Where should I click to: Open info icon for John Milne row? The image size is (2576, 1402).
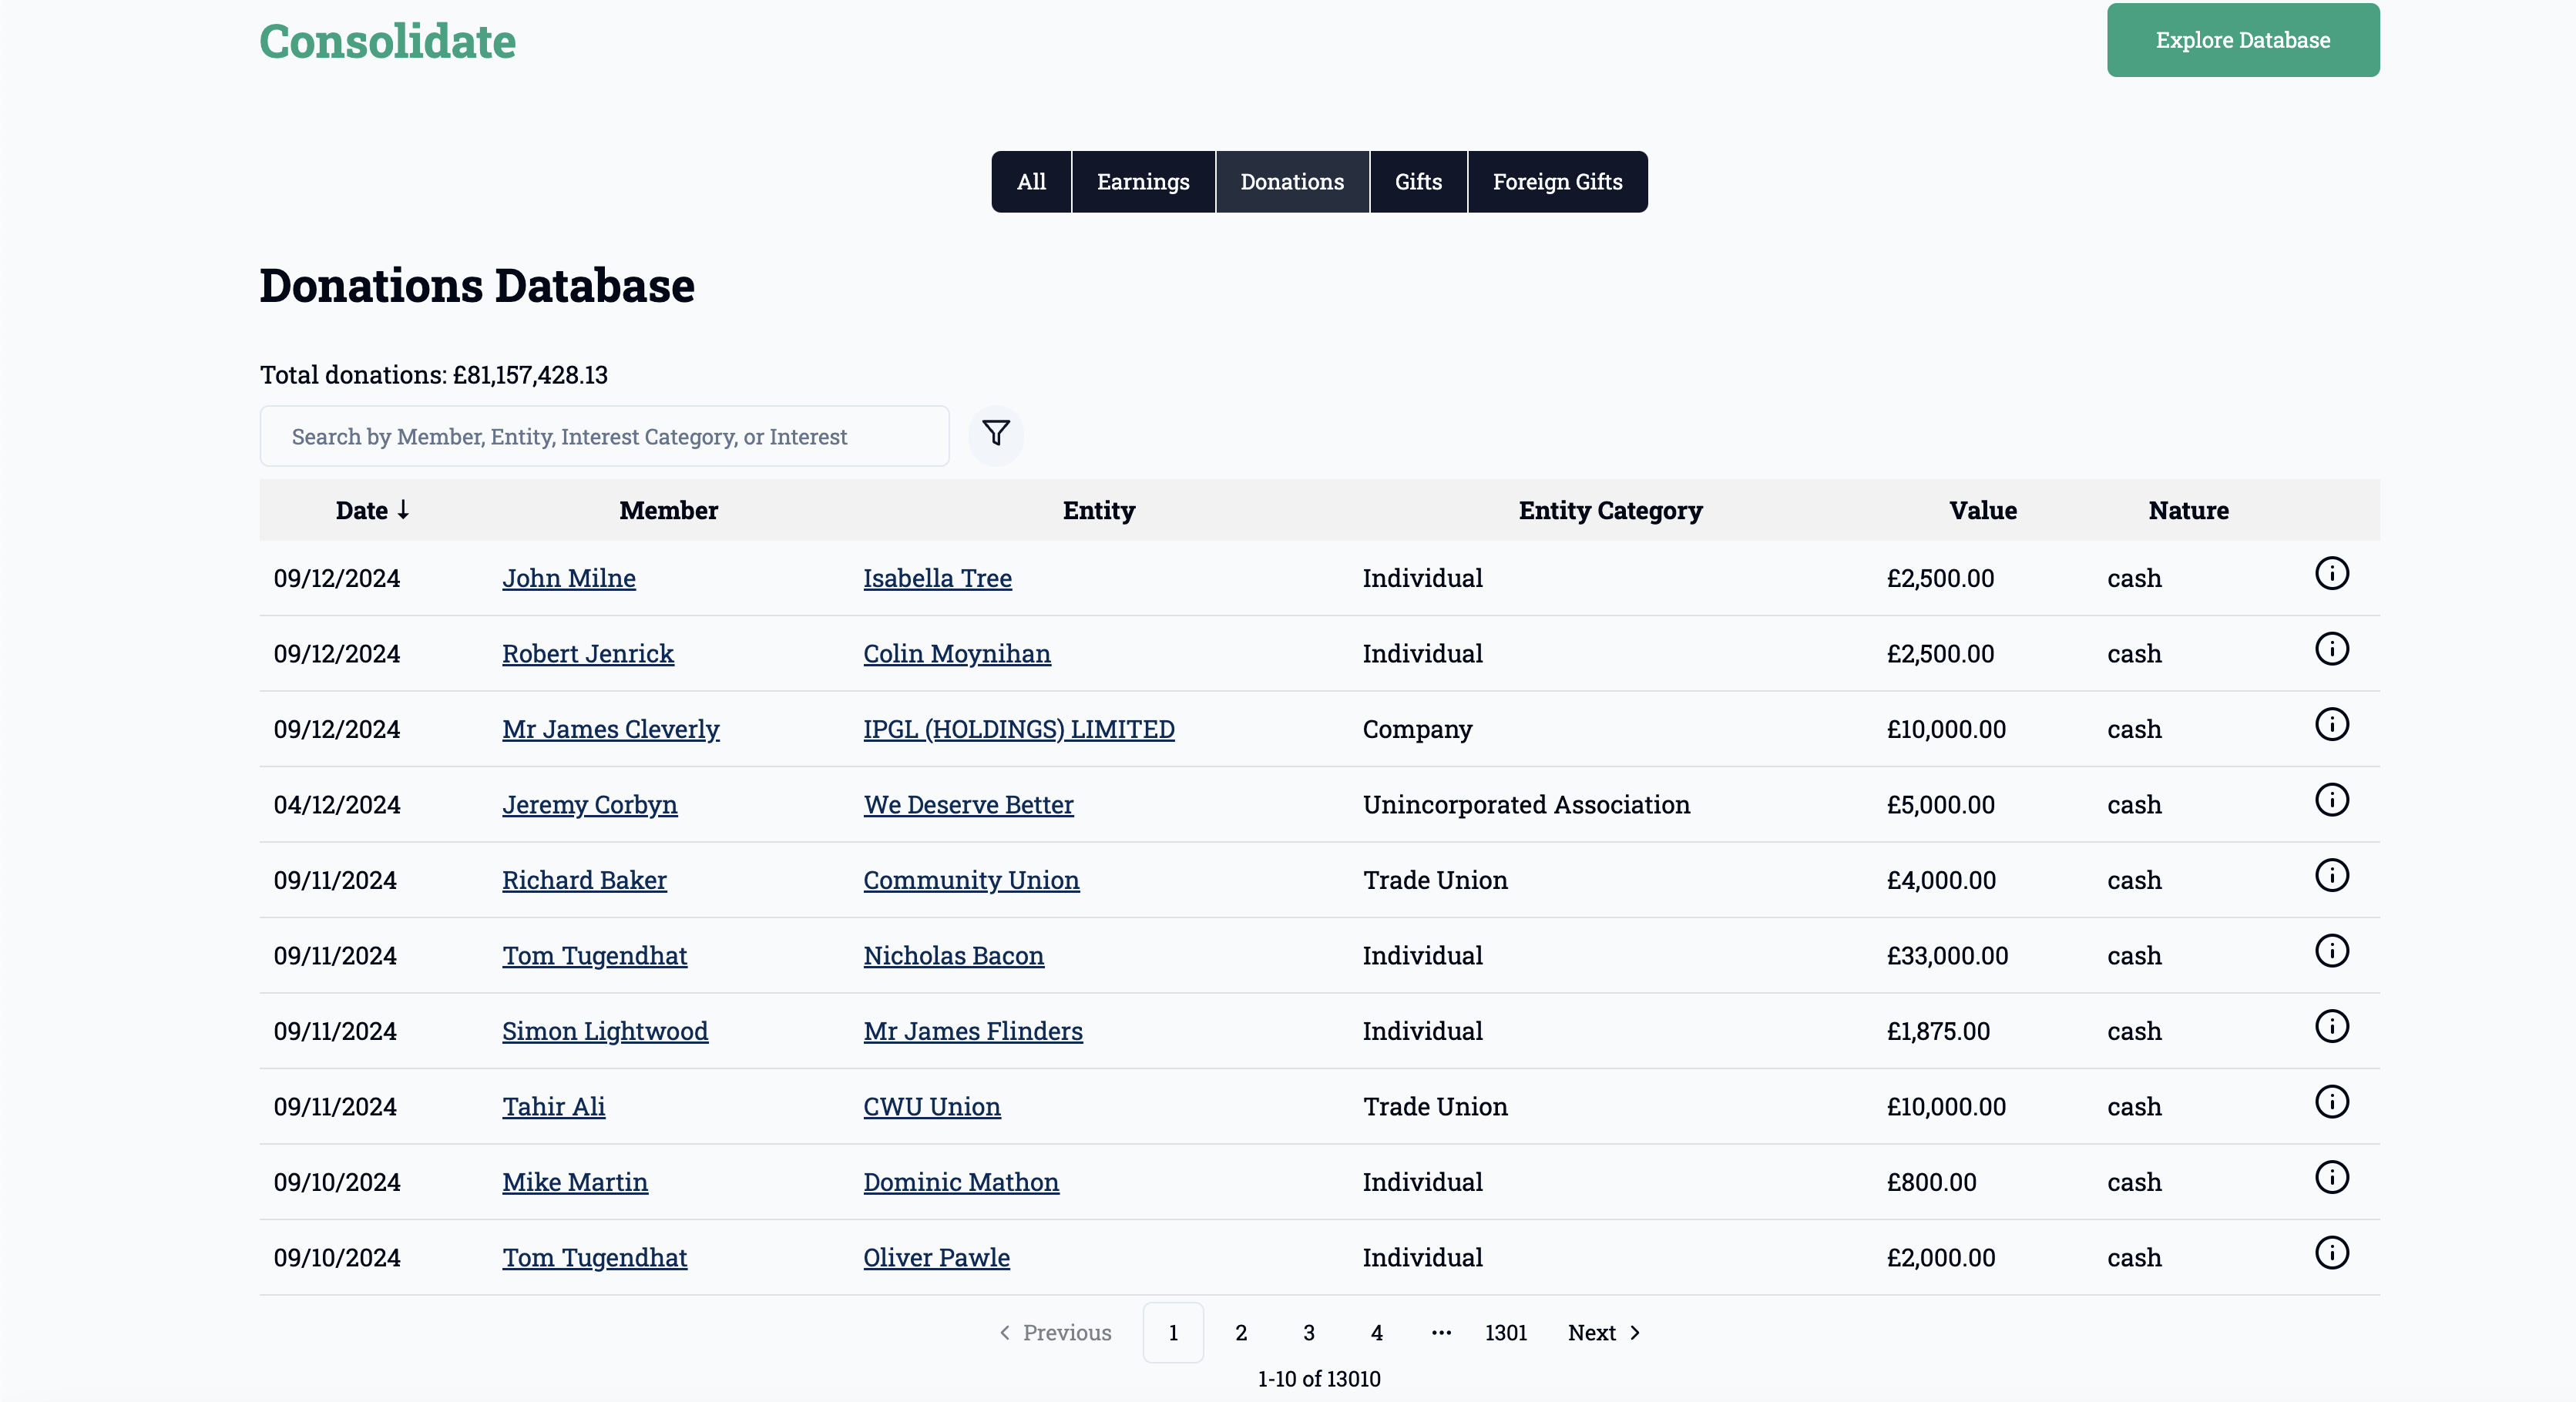click(x=2331, y=574)
